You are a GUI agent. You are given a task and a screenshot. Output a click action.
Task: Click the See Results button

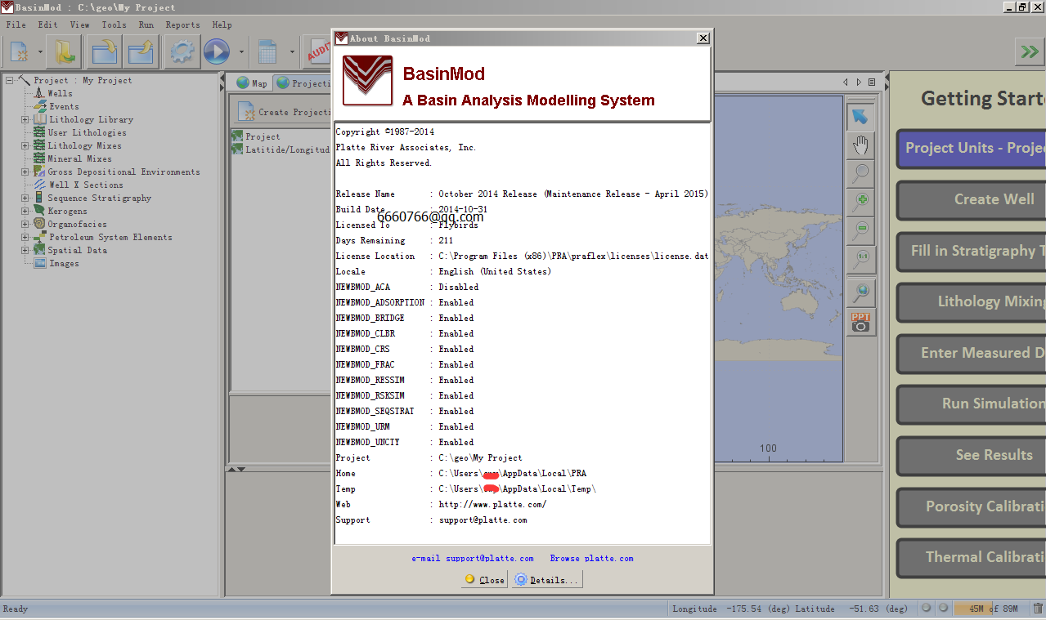[972, 455]
